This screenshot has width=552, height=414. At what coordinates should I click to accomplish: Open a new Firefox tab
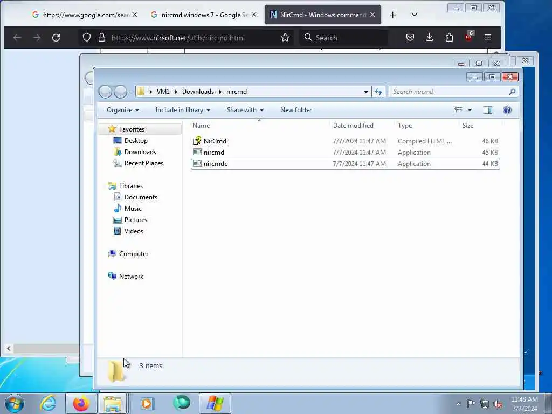click(x=393, y=15)
